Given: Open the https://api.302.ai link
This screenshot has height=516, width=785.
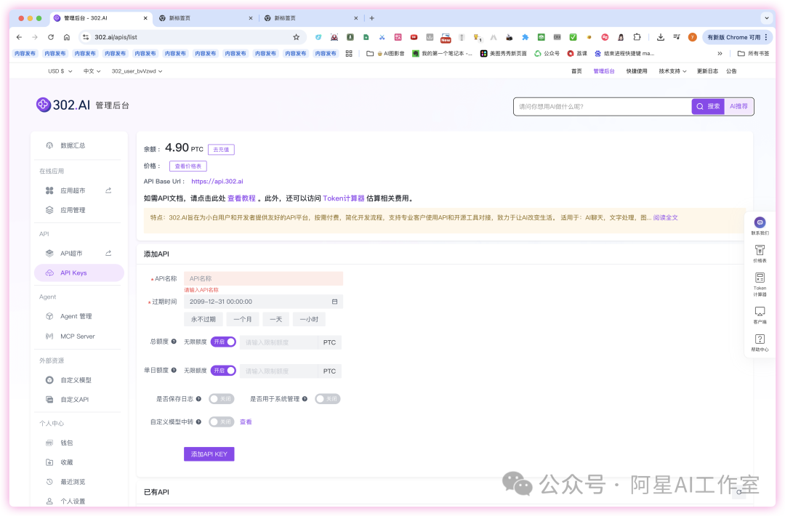Looking at the screenshot, I should click(x=217, y=182).
